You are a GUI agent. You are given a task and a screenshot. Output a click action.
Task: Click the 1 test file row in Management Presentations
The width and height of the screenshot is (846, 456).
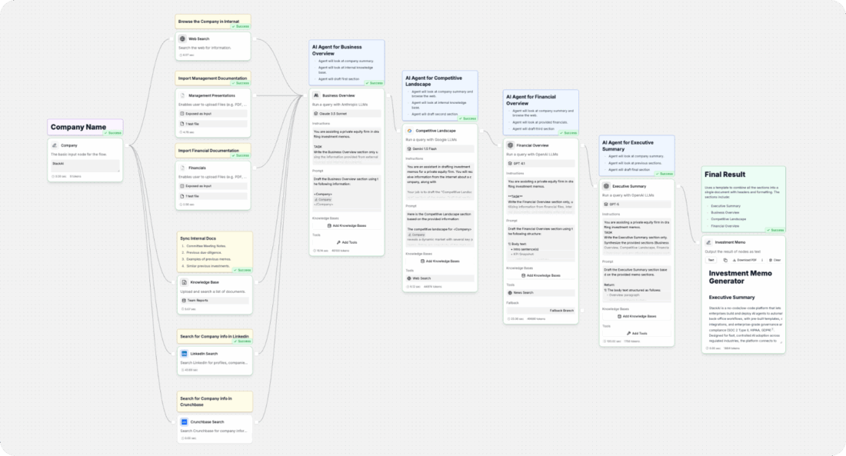pos(213,124)
